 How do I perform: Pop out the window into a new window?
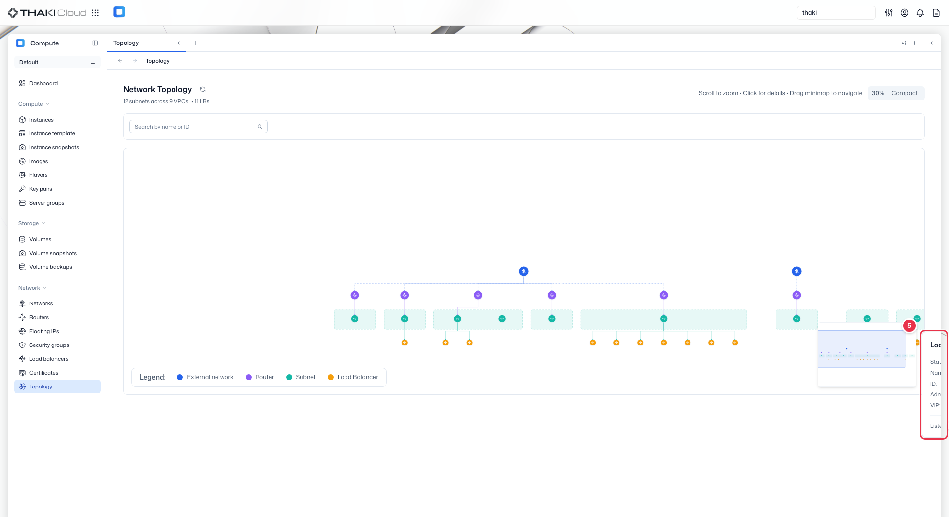[x=903, y=43]
